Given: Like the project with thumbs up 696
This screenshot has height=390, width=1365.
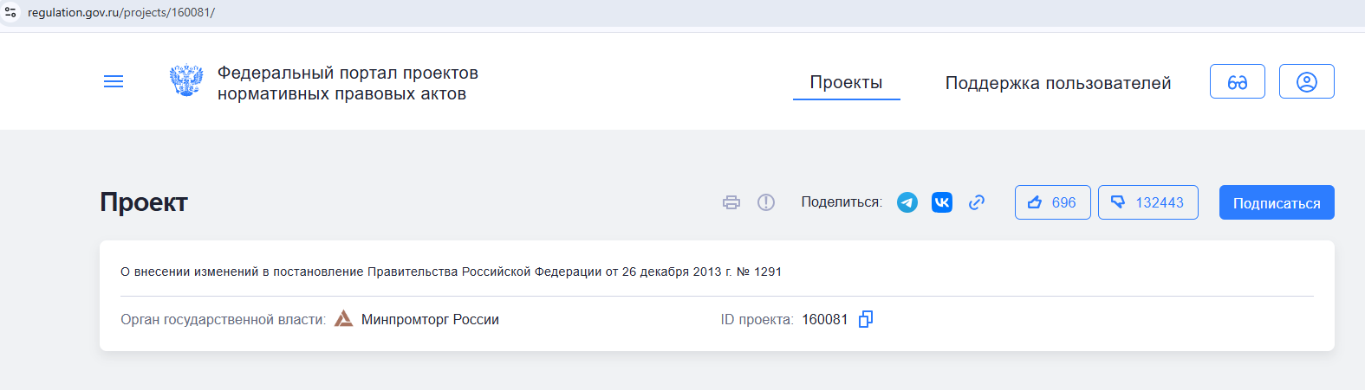Looking at the screenshot, I should tap(1052, 202).
